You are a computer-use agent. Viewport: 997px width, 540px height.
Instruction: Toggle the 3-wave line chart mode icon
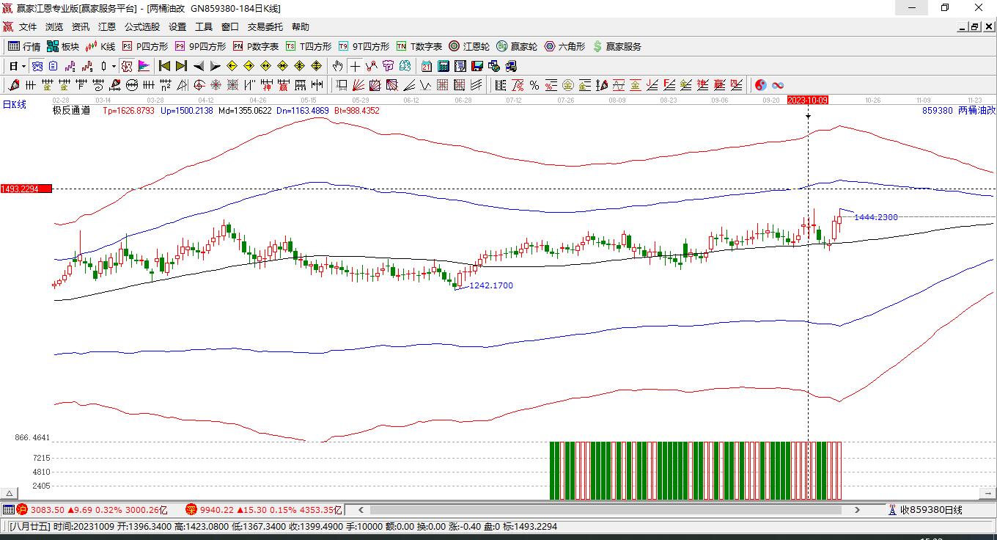[70, 66]
